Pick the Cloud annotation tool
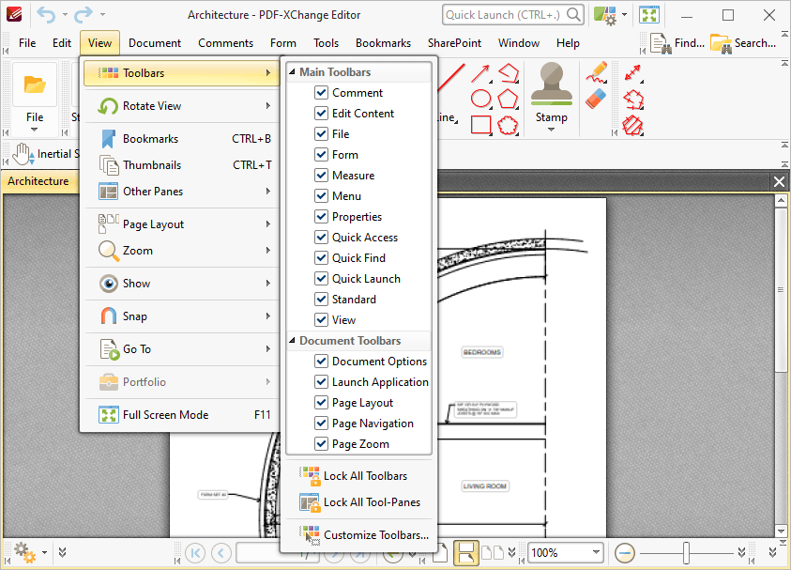Screen dimensions: 791x570 (x=508, y=123)
